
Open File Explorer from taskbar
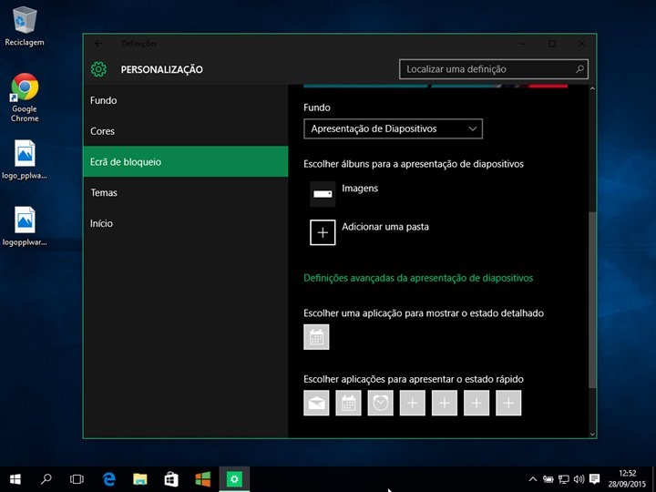coord(140,479)
